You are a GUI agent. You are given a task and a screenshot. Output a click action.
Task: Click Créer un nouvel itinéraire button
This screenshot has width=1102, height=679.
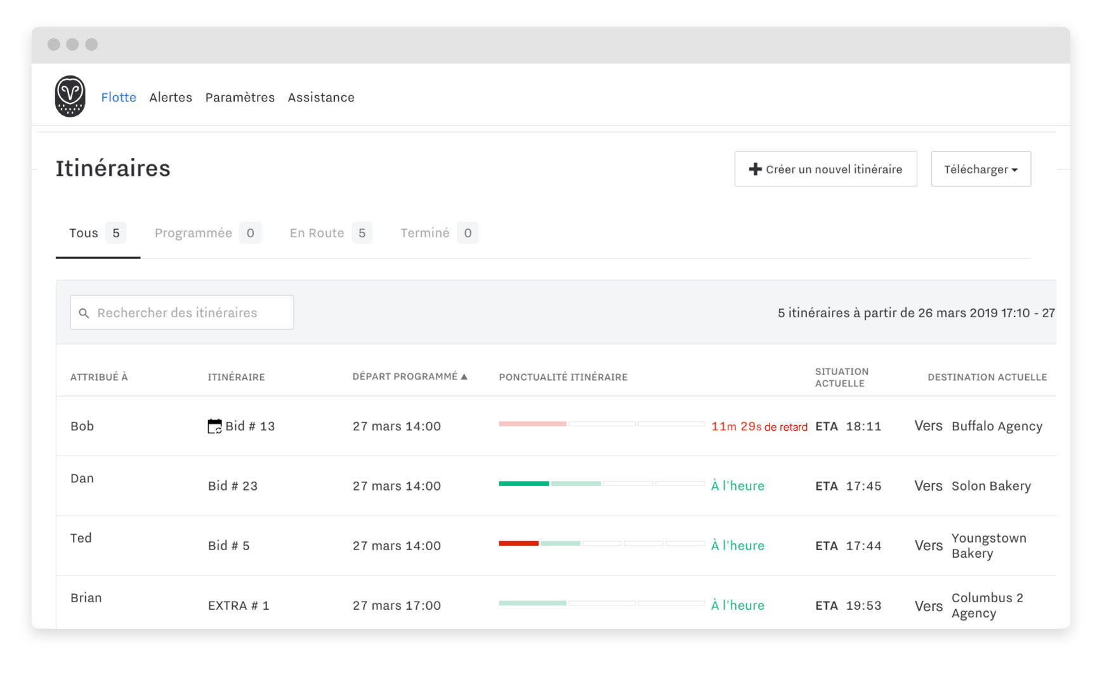coord(825,169)
